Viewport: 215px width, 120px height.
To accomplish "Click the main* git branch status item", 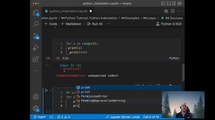I will [x=40, y=117].
